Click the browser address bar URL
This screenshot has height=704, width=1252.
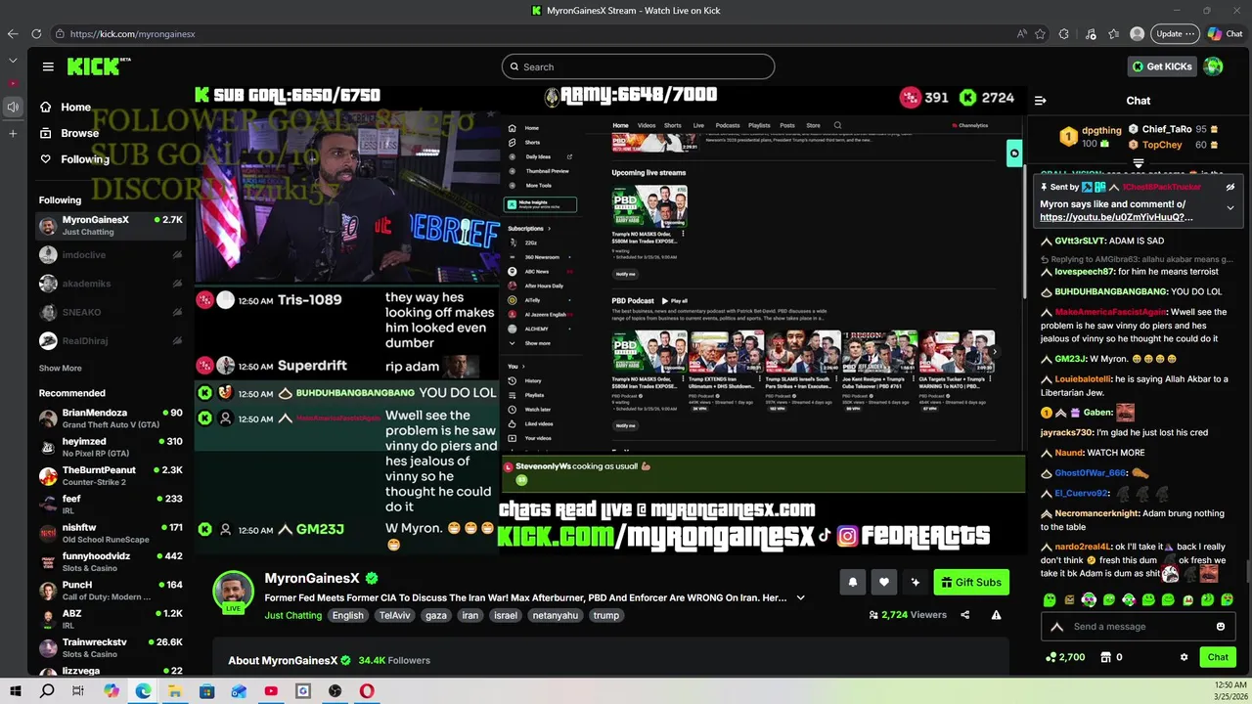click(x=132, y=34)
